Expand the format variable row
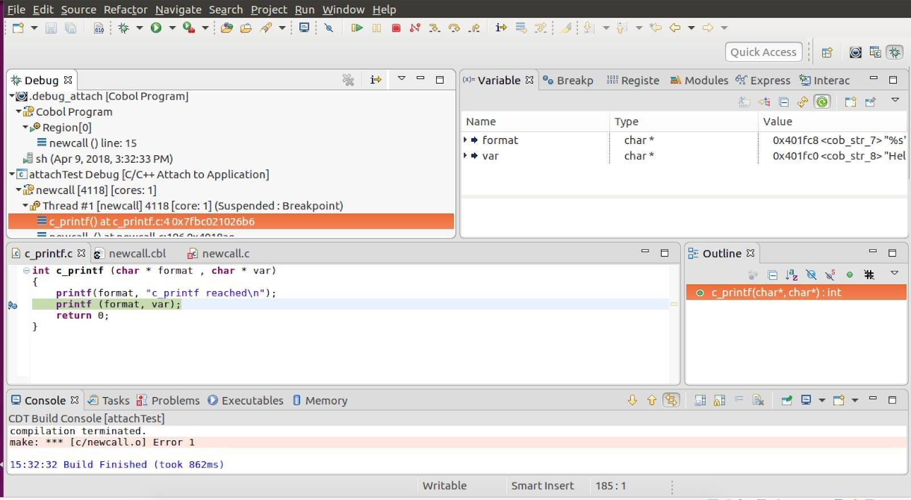The image size is (911, 500). [x=465, y=140]
